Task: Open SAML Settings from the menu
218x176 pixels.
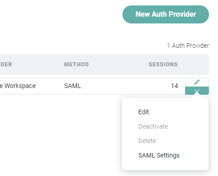Action: click(x=159, y=155)
